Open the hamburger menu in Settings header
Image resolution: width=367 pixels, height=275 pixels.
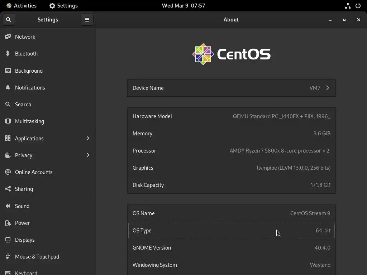tap(87, 20)
